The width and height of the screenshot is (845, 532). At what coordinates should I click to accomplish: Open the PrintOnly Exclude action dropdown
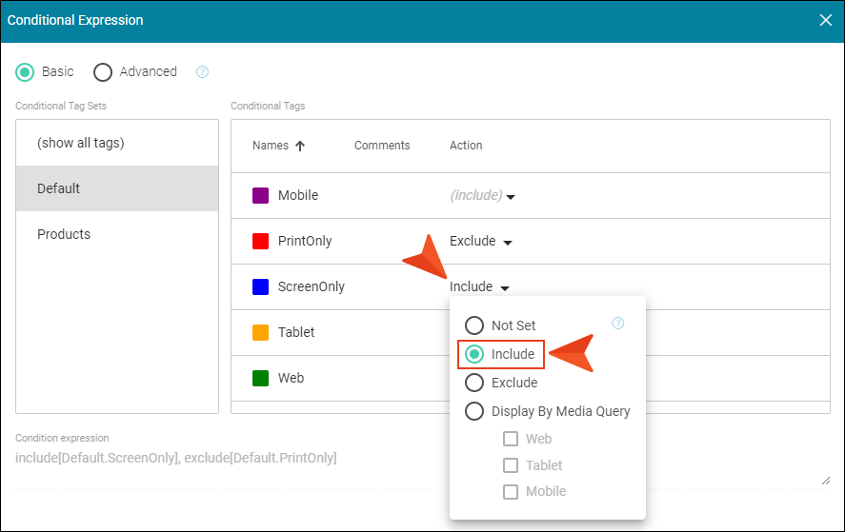(x=481, y=241)
